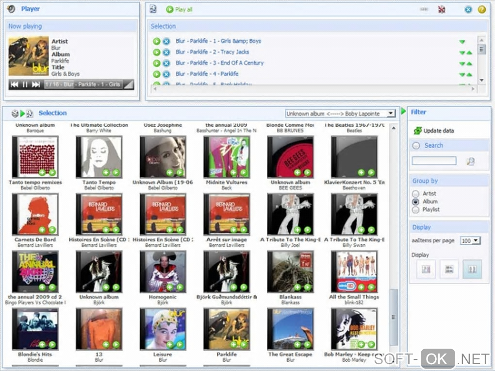Open the items per page dropdown
The height and width of the screenshot is (371, 495).
tap(470, 241)
